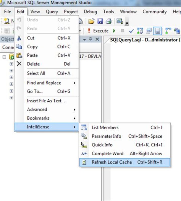Screen dimensions: 181x201
Task: Click the Copy icon in Edit menu
Action: coord(19,47)
